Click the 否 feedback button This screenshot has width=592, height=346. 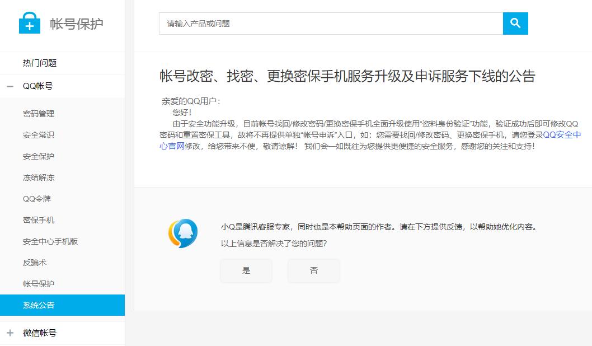[314, 270]
